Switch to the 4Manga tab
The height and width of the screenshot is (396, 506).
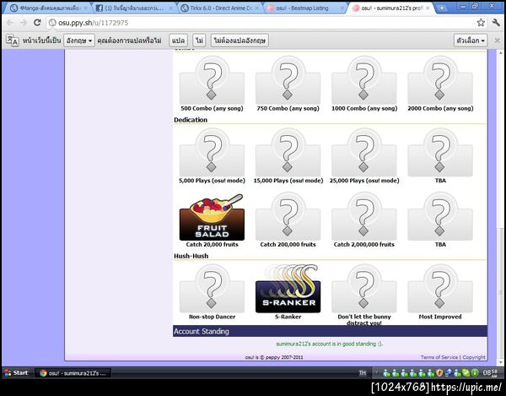[x=48, y=8]
